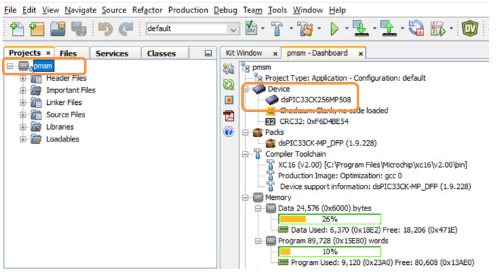Viewport: 497px width, 274px height.
Task: Click the Program memory 10% usage bar
Action: click(x=330, y=252)
